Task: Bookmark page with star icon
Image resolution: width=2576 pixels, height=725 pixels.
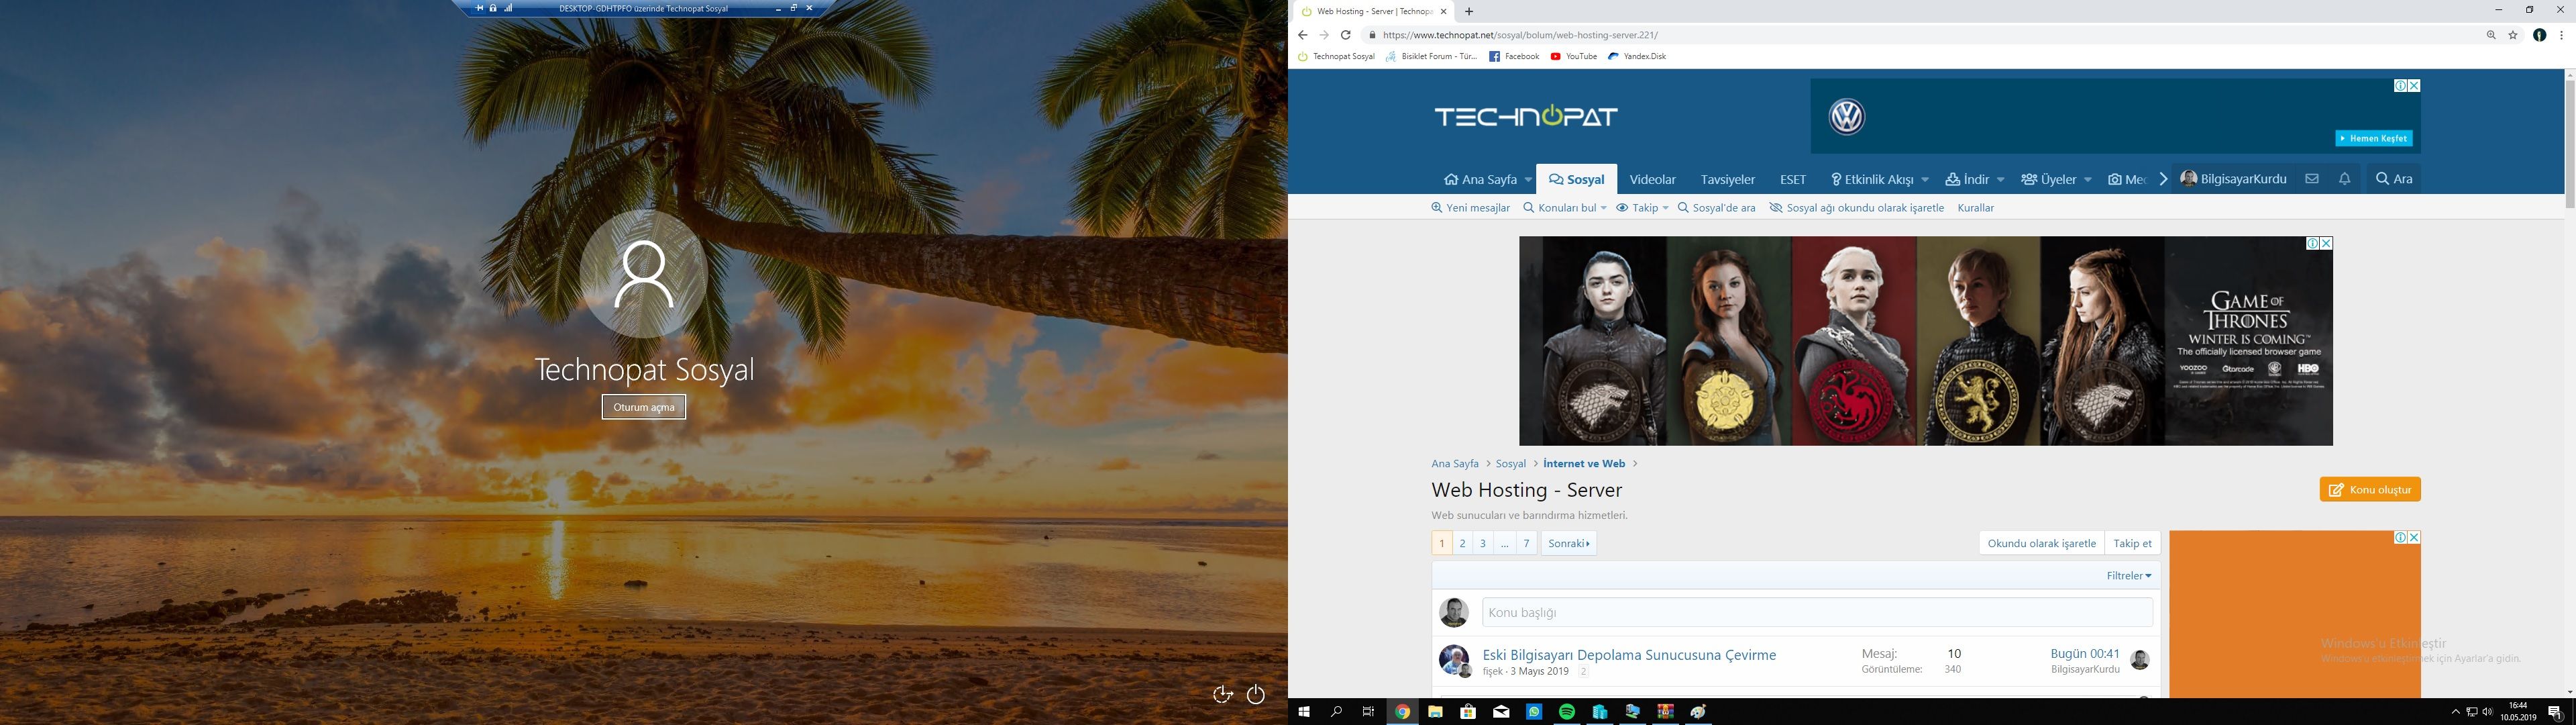Action: click(2513, 35)
